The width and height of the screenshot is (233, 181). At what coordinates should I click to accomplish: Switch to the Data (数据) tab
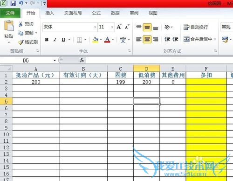(x=115, y=13)
